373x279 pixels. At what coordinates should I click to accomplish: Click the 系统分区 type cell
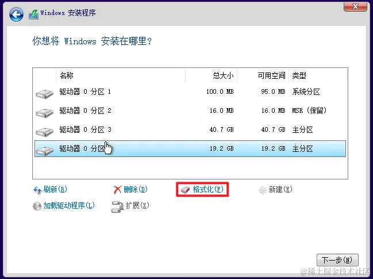pyautogui.click(x=306, y=92)
